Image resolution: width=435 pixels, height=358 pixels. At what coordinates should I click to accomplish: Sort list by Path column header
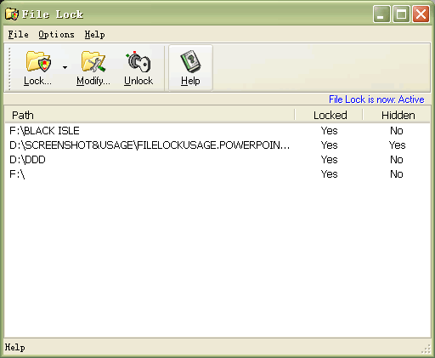[x=150, y=115]
